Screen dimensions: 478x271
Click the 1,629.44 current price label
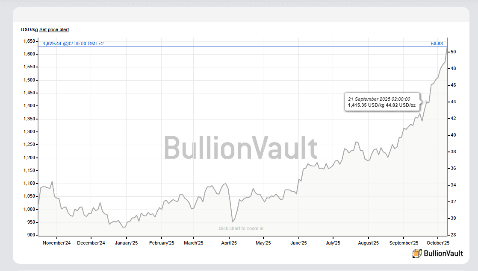click(52, 44)
